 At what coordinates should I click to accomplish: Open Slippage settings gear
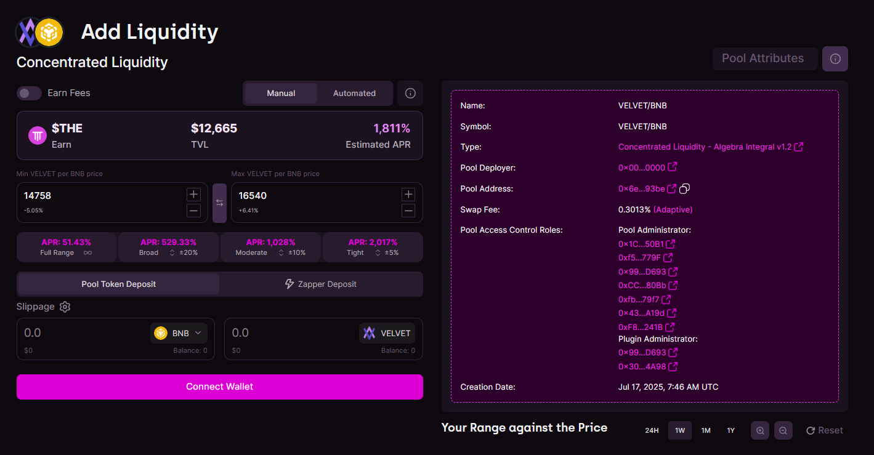[65, 307]
